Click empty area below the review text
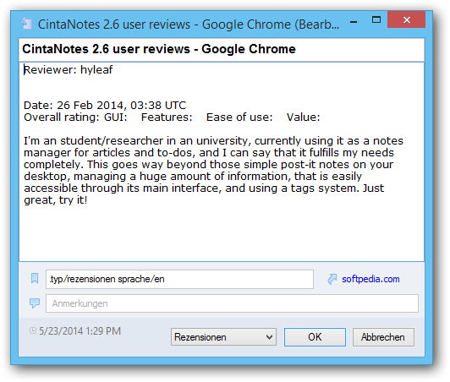The width and height of the screenshot is (450, 382). click(222, 232)
